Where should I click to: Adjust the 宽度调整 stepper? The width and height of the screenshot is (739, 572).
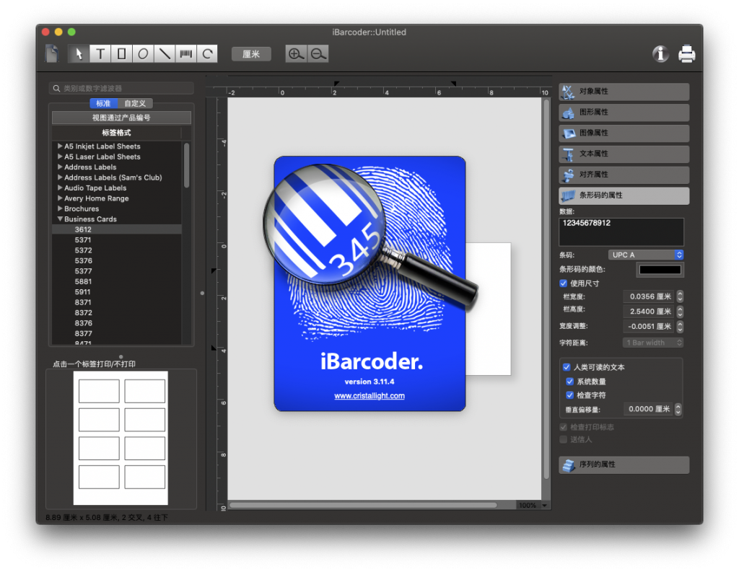pos(680,327)
